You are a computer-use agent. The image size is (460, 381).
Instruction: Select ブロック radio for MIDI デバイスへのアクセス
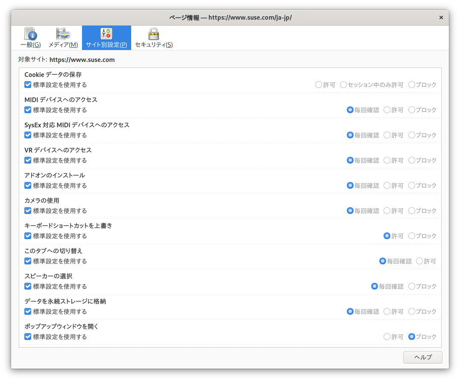pos(412,110)
